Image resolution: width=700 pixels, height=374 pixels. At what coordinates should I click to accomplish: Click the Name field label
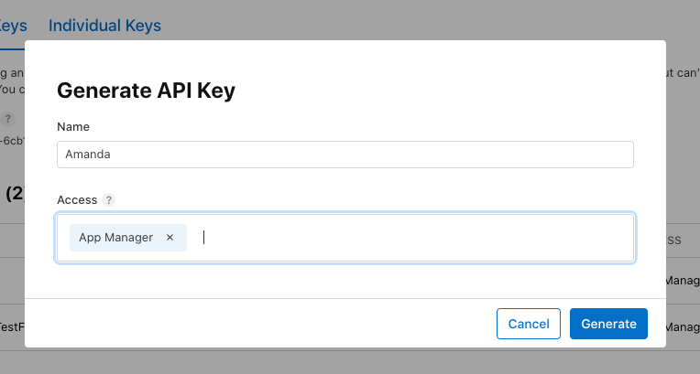tap(73, 127)
